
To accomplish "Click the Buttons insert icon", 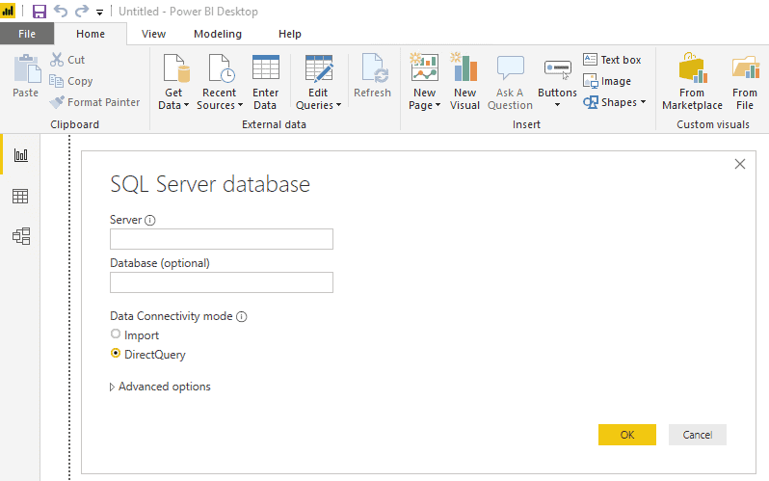I will click(x=558, y=68).
